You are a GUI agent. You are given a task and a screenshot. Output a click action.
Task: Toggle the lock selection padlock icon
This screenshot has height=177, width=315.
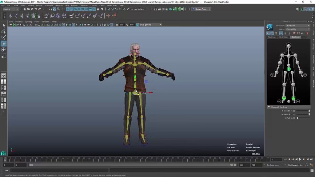pyautogui.click(x=98, y=9)
